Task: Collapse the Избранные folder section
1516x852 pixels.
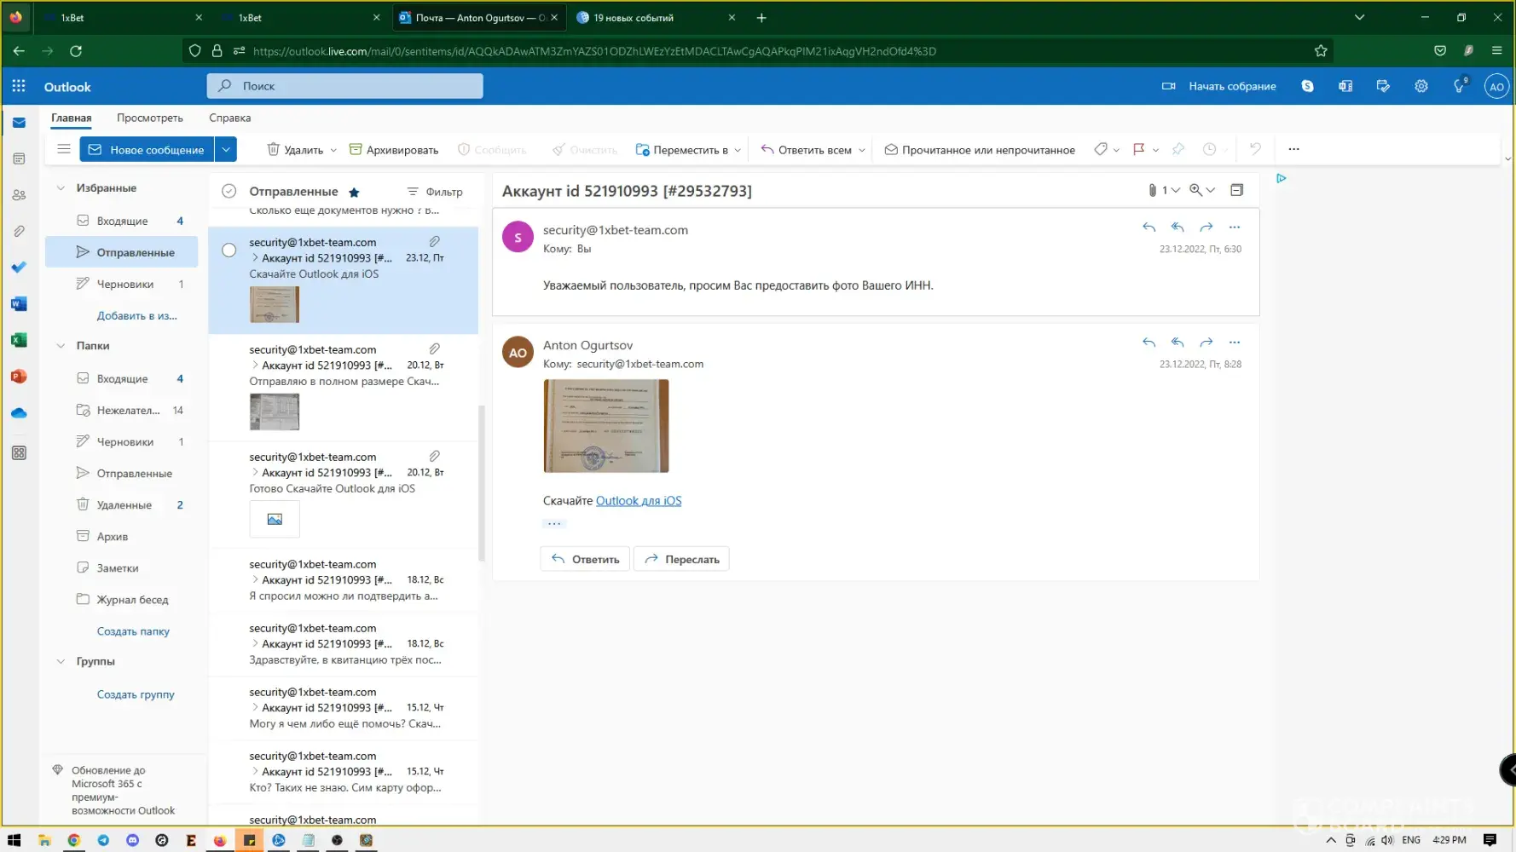Action: [x=61, y=188]
